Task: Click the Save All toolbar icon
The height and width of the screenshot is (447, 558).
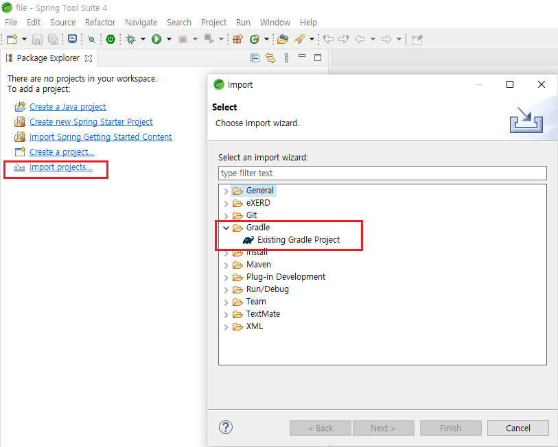Action: 53,39
